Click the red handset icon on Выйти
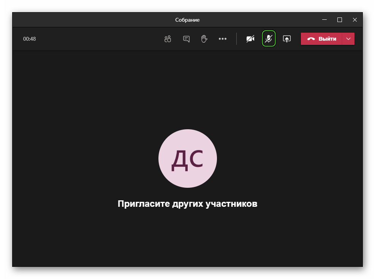 pyautogui.click(x=311, y=39)
